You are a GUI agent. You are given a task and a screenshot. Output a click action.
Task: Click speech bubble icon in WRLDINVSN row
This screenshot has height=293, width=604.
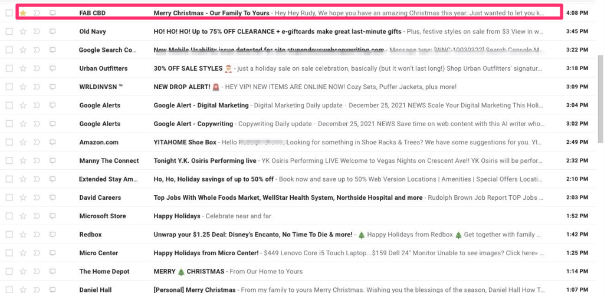coord(52,87)
